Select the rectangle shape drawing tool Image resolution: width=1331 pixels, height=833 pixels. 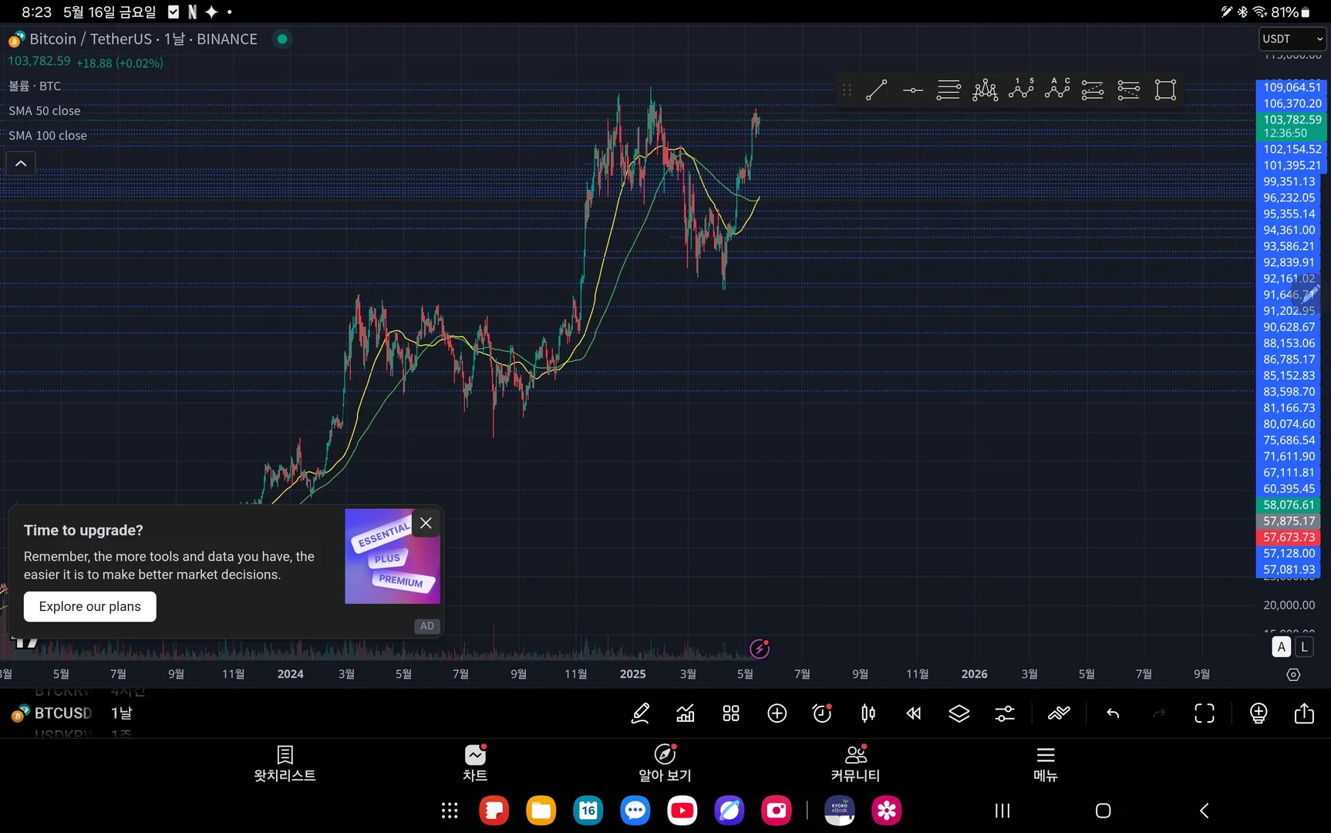click(1165, 90)
